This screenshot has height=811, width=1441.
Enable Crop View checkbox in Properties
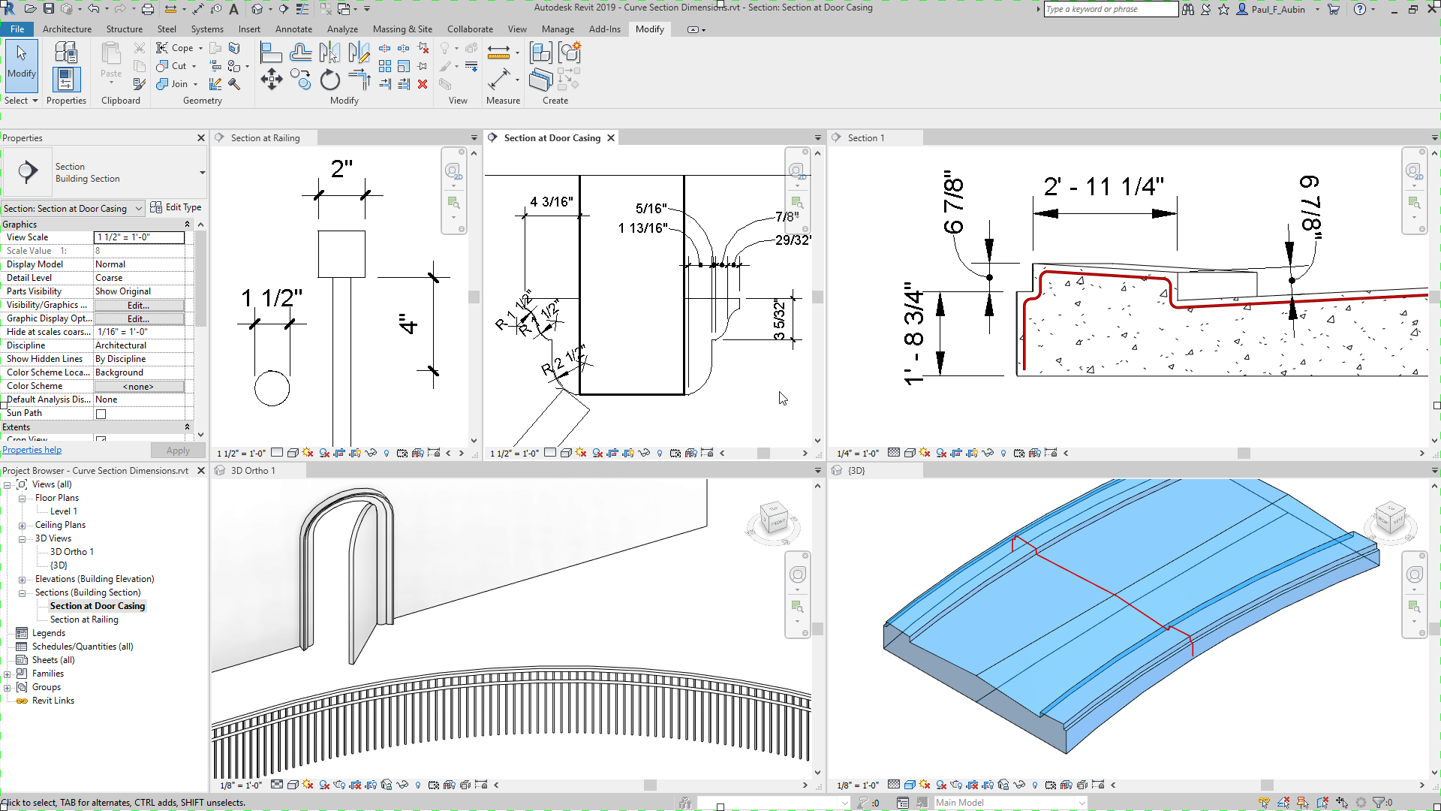click(101, 439)
